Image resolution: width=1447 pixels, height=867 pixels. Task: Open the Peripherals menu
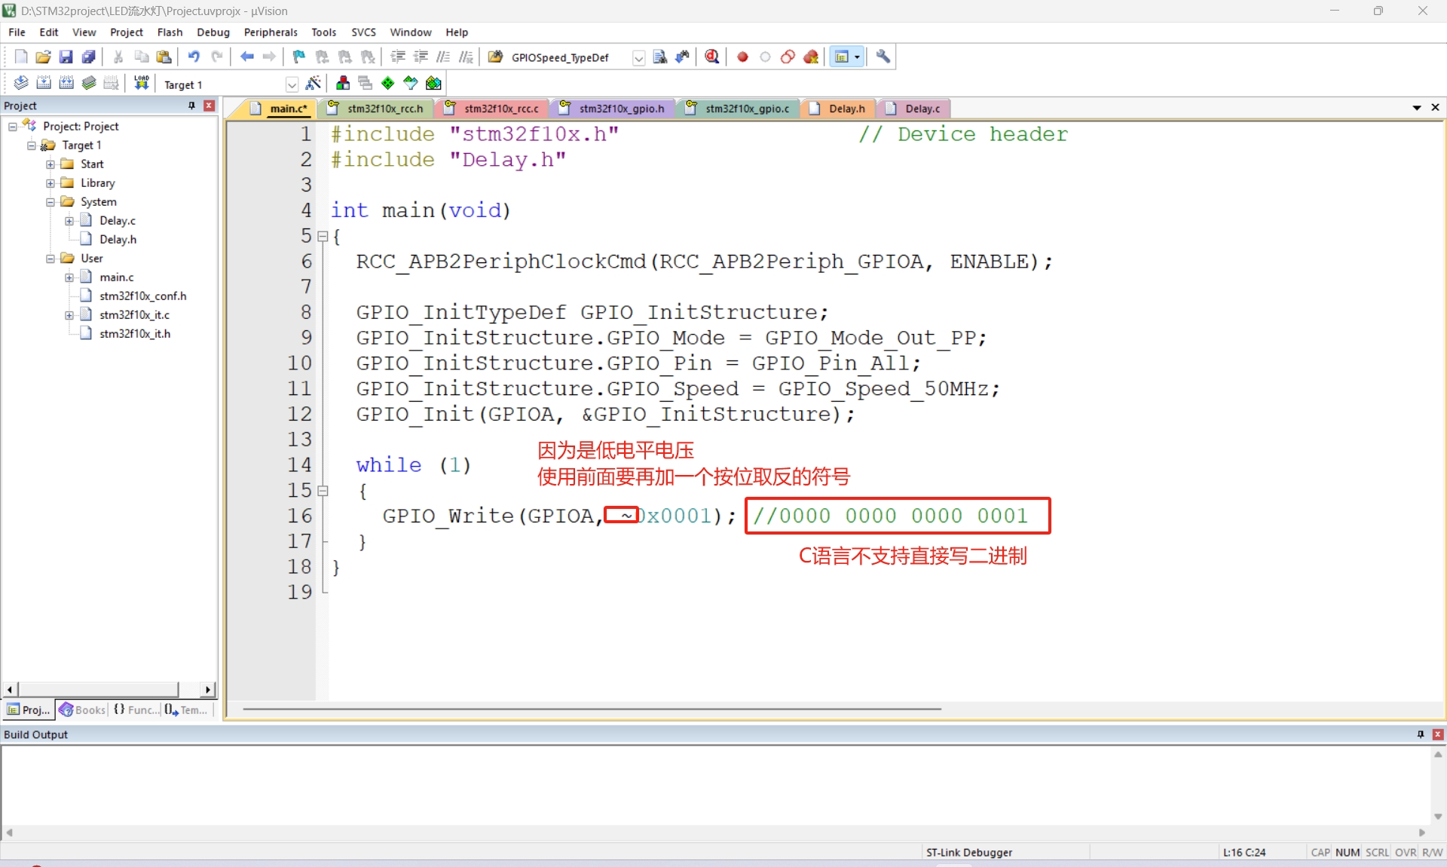pos(270,32)
